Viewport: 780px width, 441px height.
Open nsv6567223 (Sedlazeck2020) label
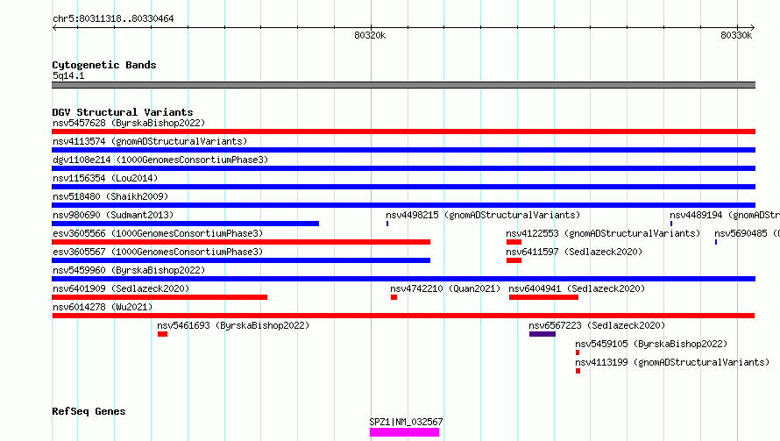click(x=597, y=325)
